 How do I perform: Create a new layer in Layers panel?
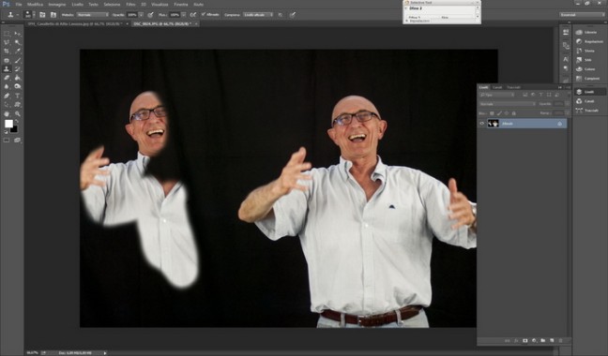552,340
